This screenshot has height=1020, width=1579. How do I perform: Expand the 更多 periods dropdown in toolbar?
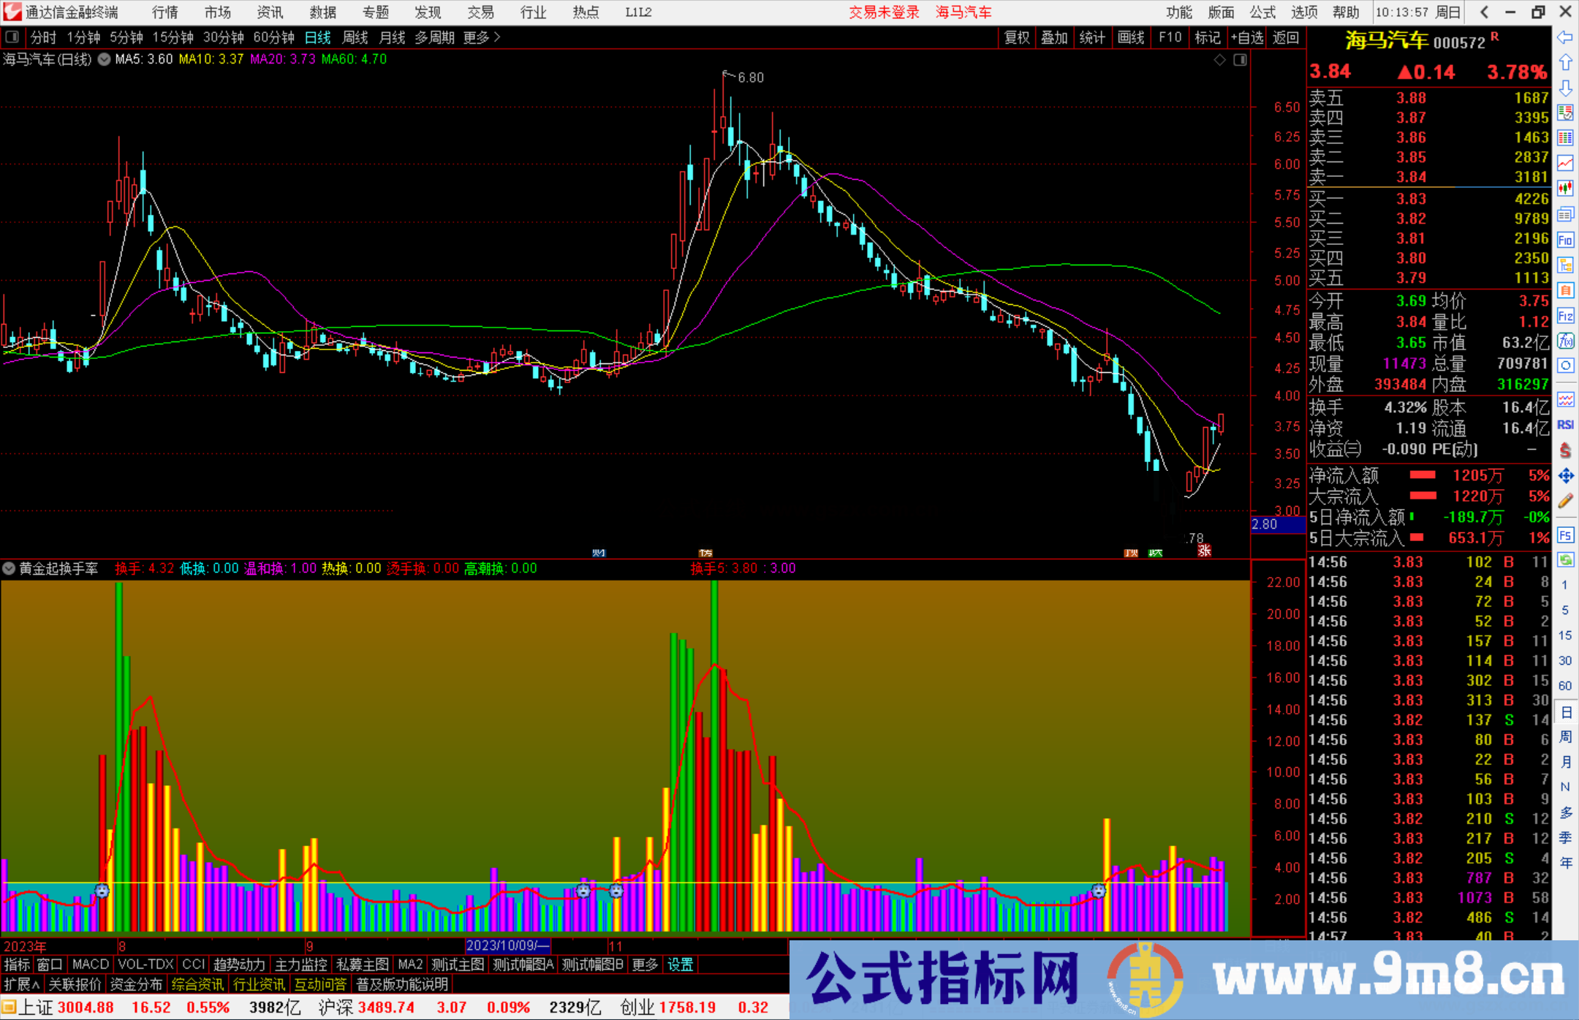click(482, 37)
